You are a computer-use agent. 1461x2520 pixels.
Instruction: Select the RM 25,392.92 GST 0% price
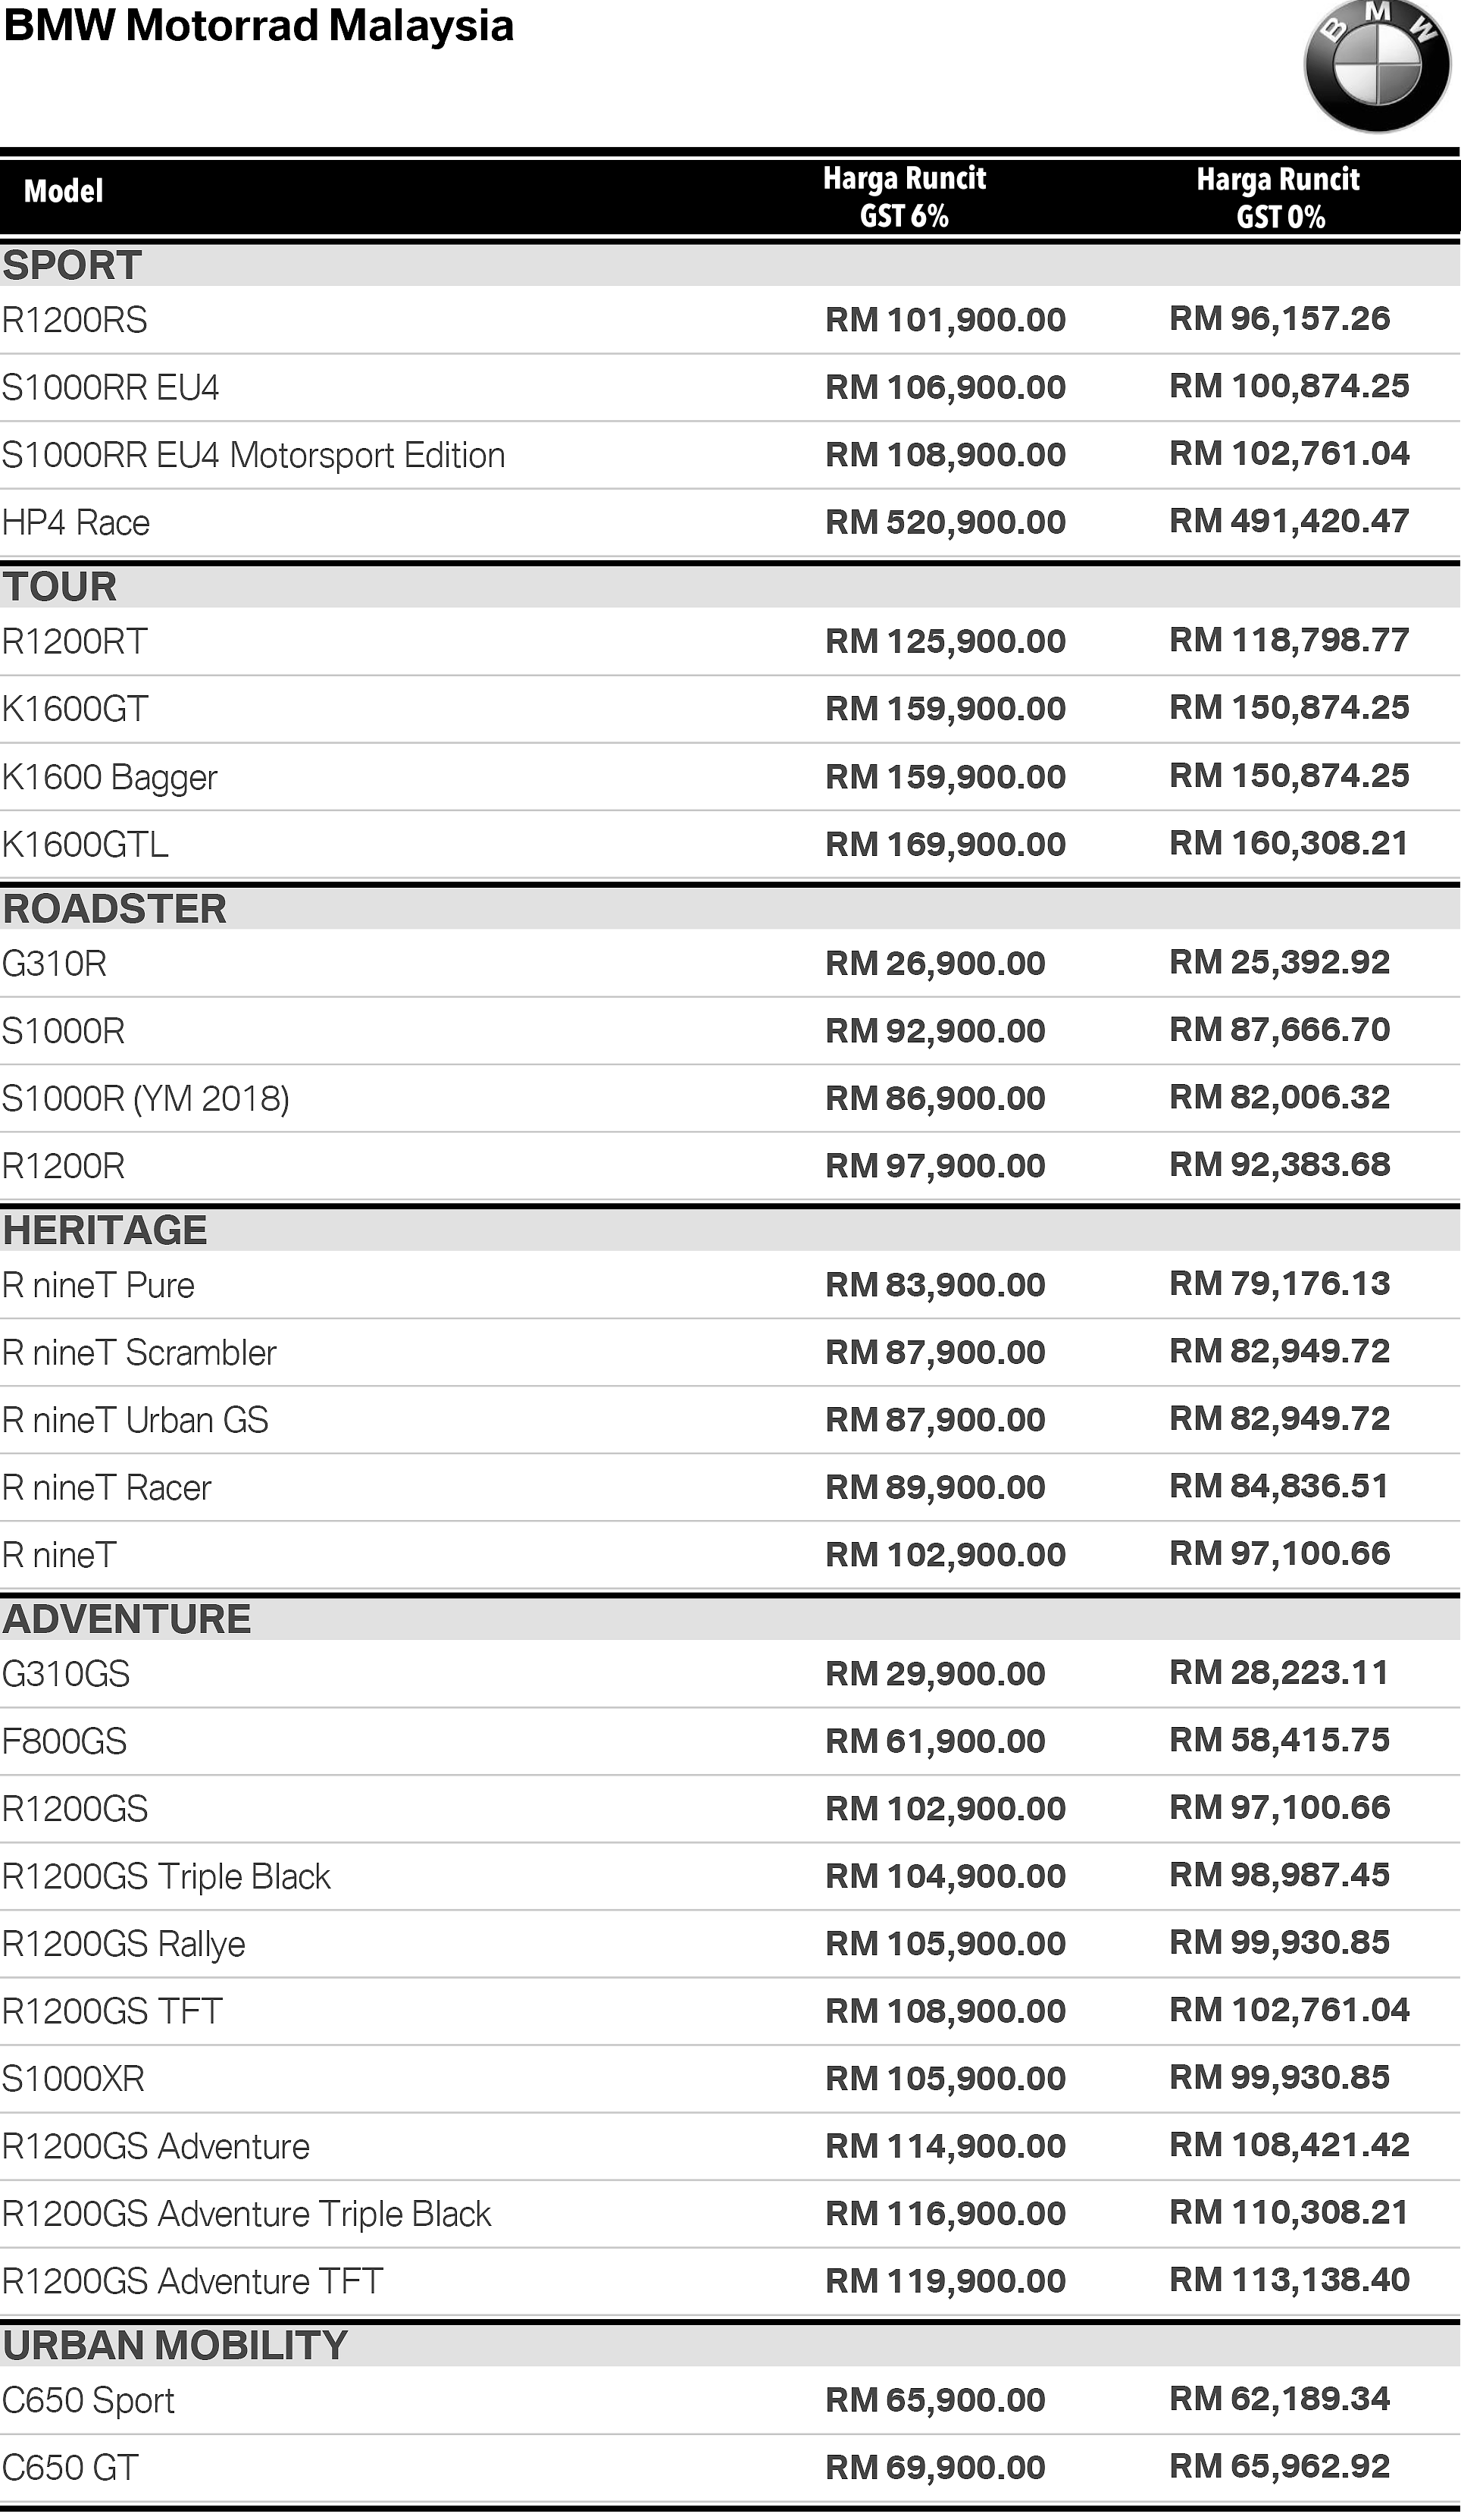(1279, 962)
